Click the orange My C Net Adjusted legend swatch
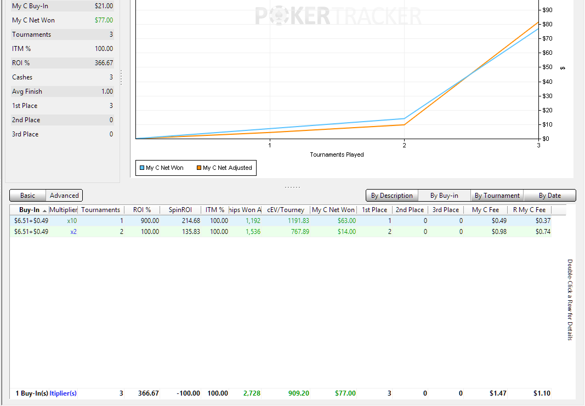This screenshot has width=585, height=406. (x=199, y=168)
